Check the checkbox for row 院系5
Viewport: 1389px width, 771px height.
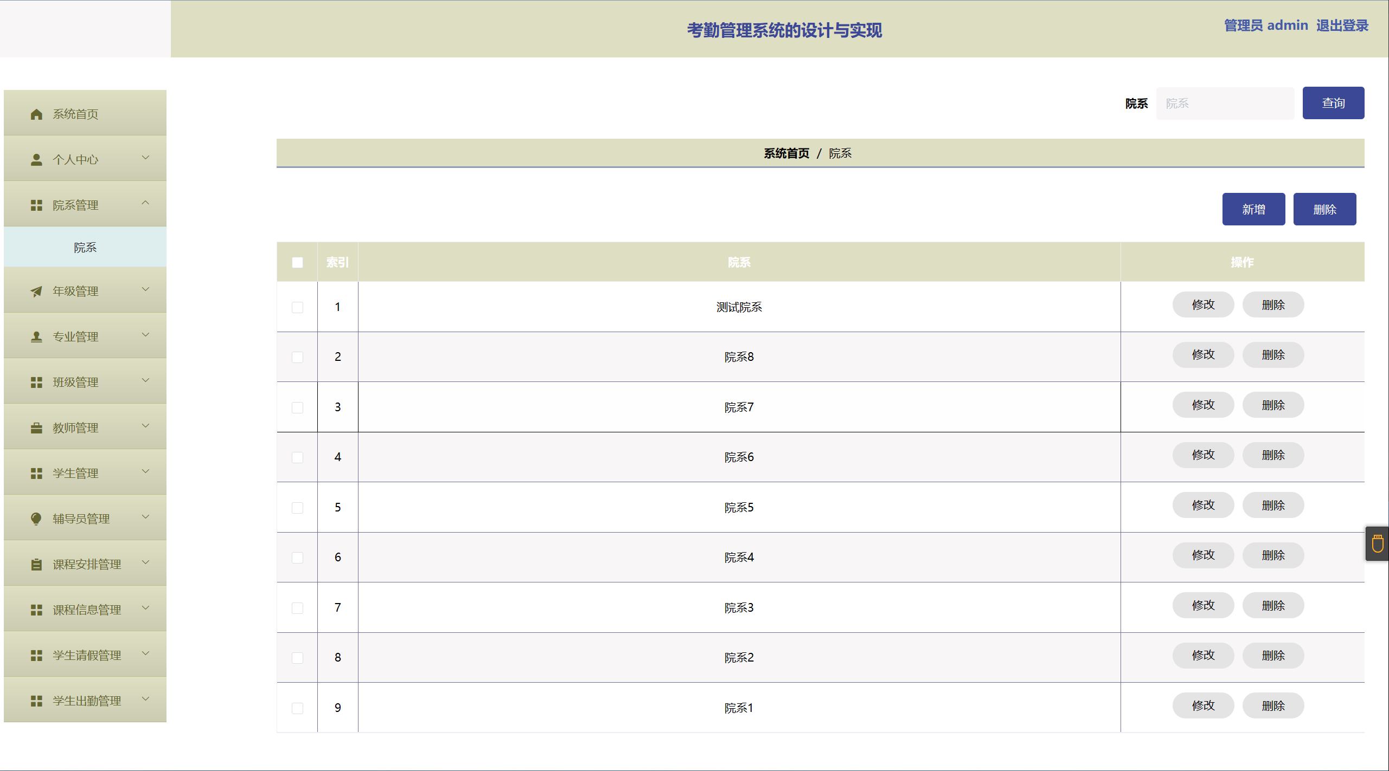[297, 508]
